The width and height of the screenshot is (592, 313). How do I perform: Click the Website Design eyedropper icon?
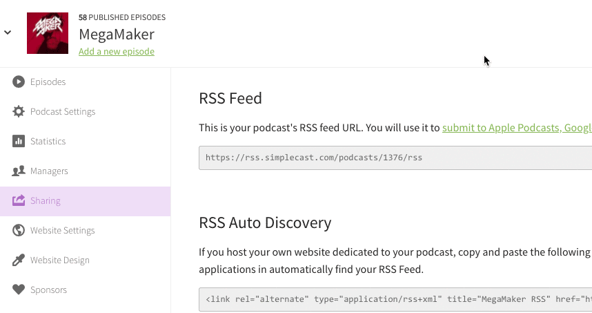click(x=19, y=260)
